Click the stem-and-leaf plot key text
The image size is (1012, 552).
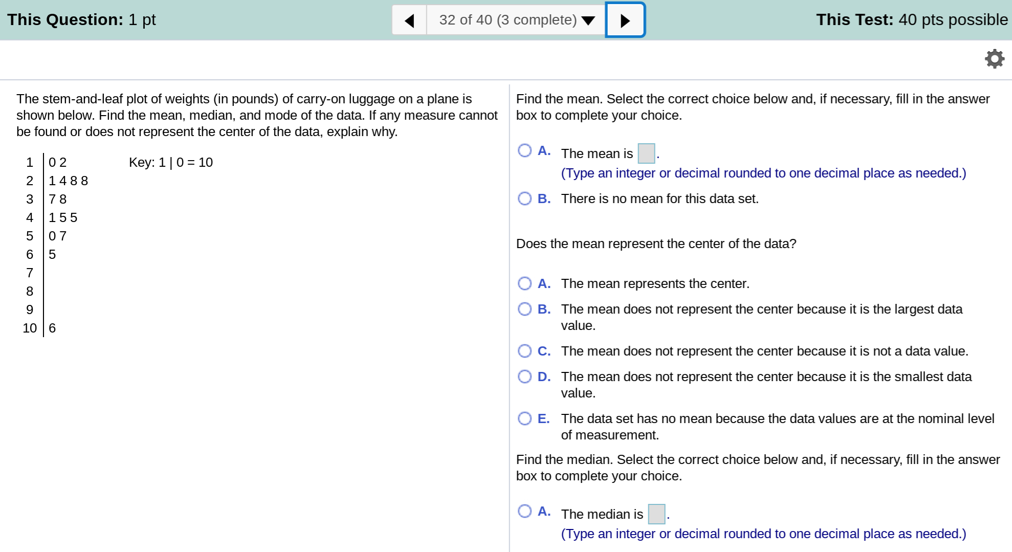171,162
